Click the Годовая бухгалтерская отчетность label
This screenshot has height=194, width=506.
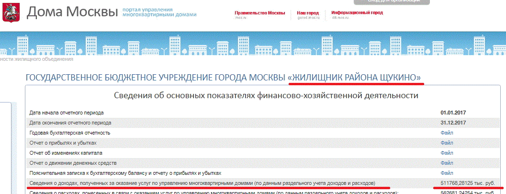(x=70, y=133)
